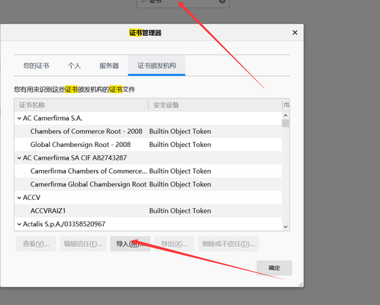Click the 导入 import button
The image size is (380, 305).
tap(130, 244)
